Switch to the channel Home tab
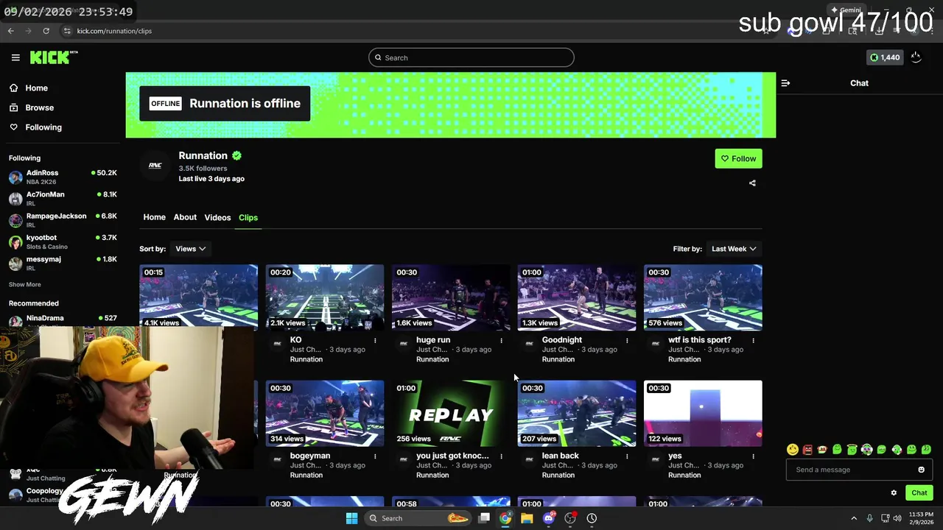The image size is (943, 530). (154, 217)
